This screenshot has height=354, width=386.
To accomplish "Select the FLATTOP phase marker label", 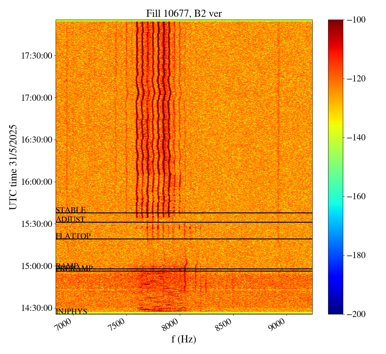I will [x=73, y=236].
